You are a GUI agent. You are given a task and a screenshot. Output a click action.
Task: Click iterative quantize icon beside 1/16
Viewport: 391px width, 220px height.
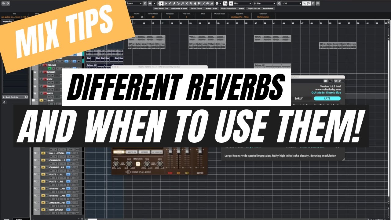pos(304,3)
